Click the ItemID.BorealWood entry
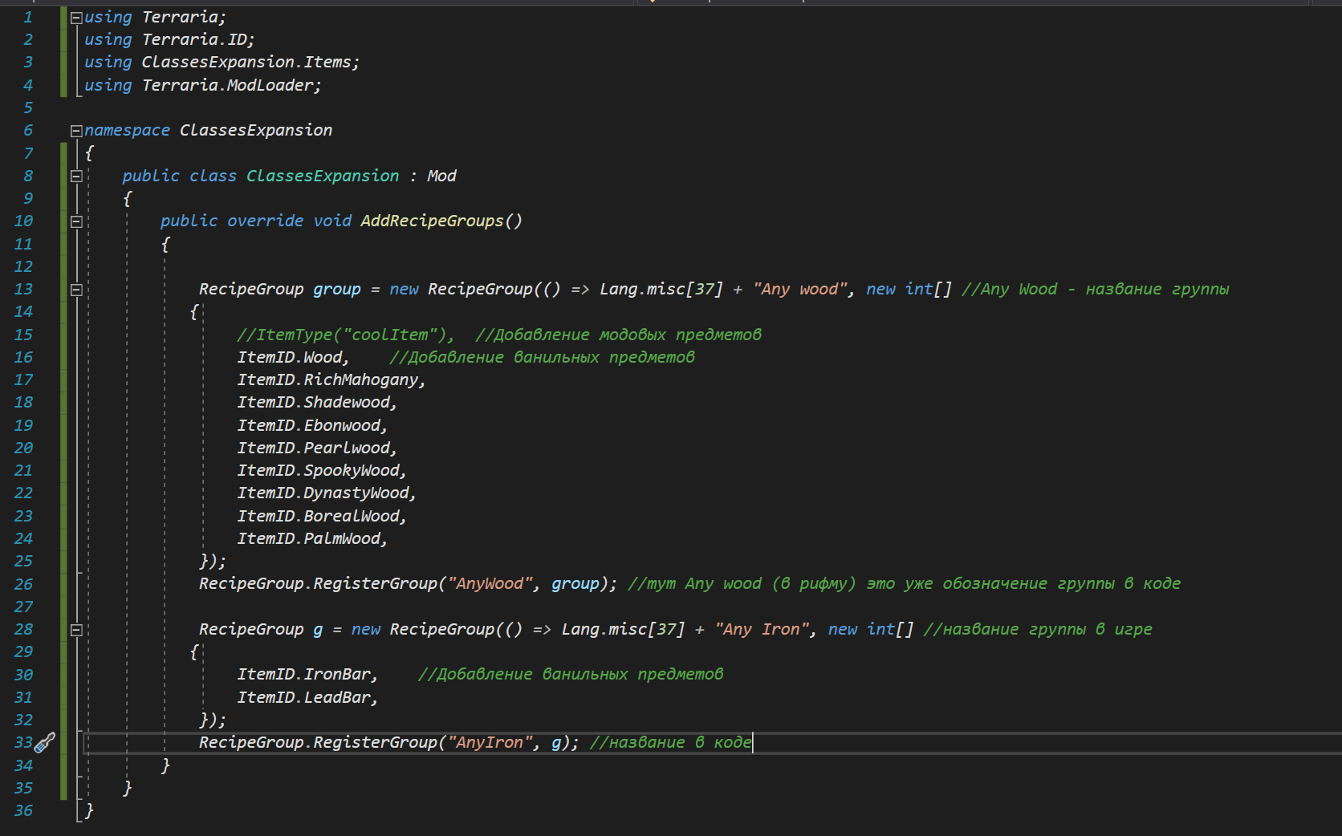The image size is (1342, 836). (322, 516)
